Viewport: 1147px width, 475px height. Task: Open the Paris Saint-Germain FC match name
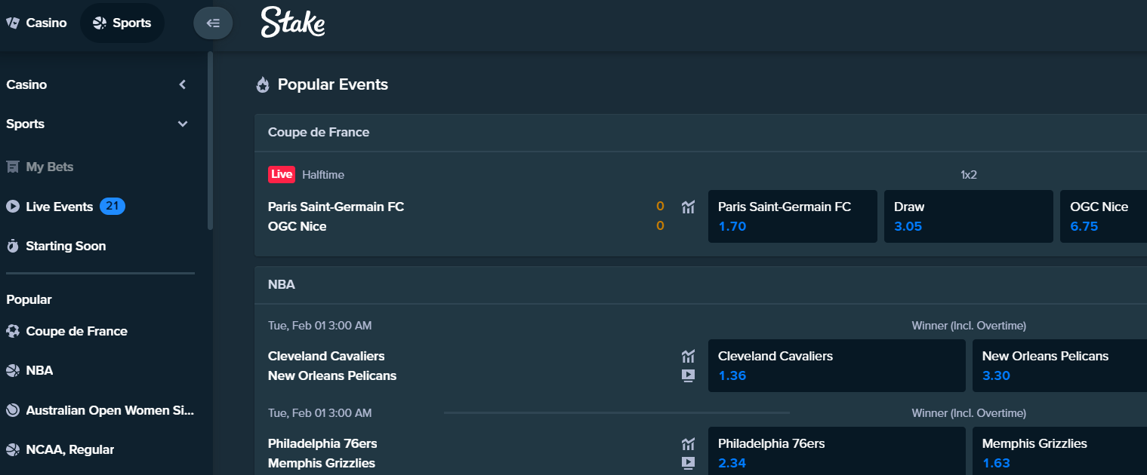336,207
